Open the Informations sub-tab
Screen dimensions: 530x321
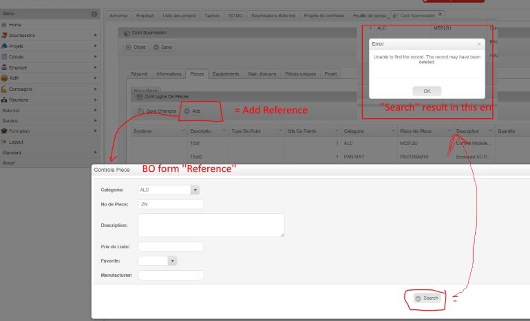click(x=169, y=74)
